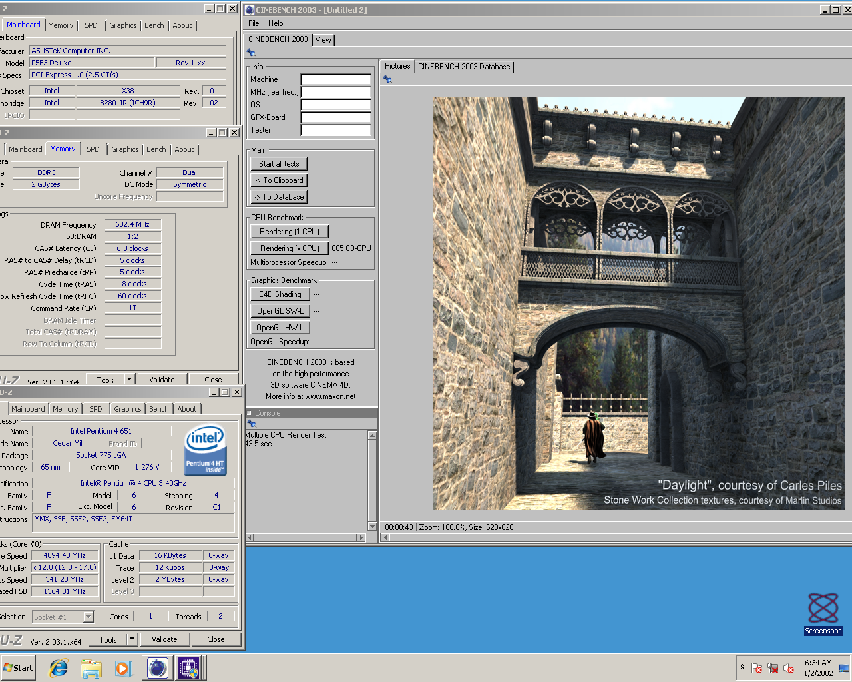Viewport: 852px width, 682px height.
Task: Click the -> To Database button
Action: click(x=279, y=197)
